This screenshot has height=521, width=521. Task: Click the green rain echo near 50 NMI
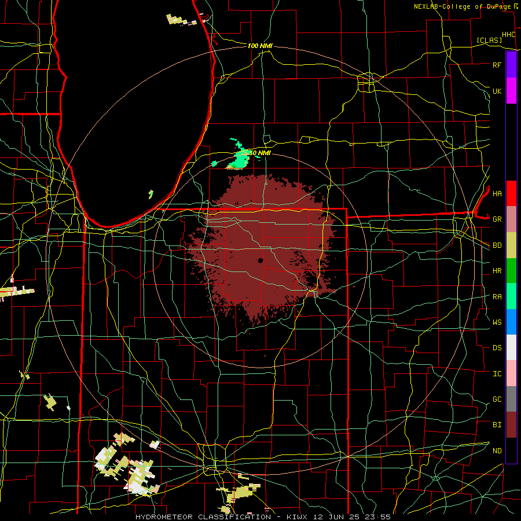pos(240,157)
